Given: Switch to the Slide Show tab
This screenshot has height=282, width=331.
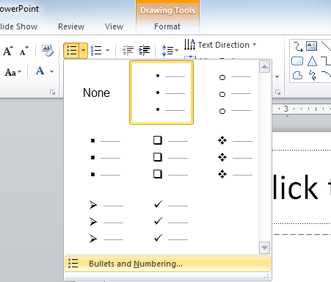Looking at the screenshot, I should (x=18, y=26).
